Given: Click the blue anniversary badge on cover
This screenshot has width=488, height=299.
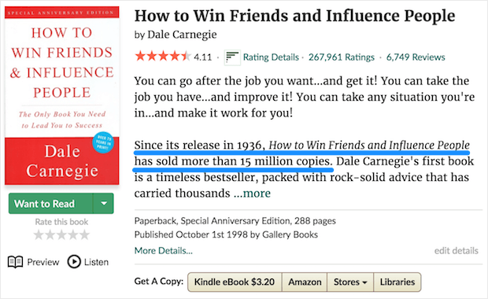Looking at the screenshot, I should click(103, 142).
